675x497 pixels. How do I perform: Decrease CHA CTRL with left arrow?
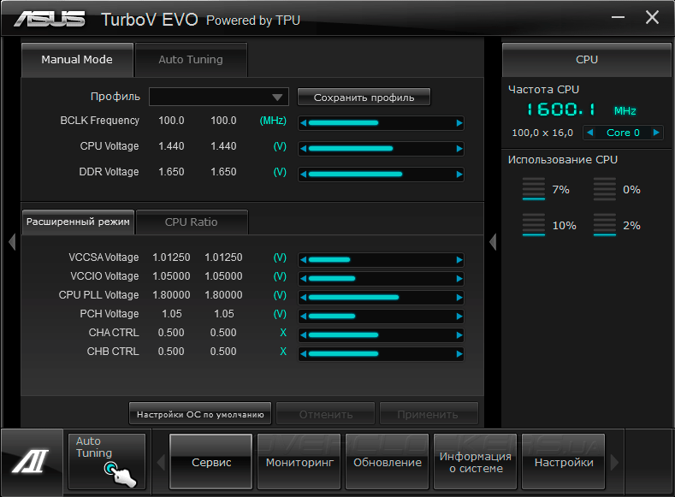(304, 335)
